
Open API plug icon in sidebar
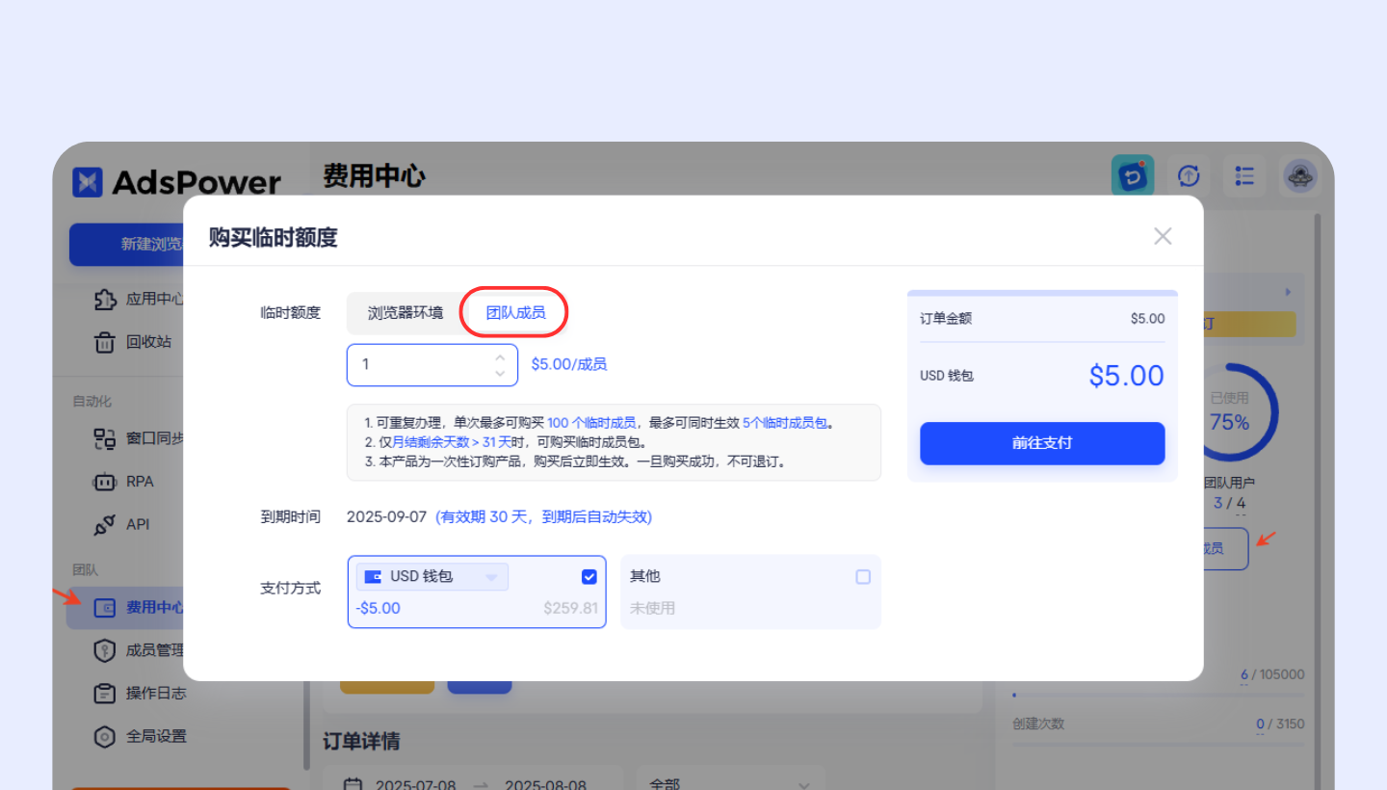pos(105,525)
